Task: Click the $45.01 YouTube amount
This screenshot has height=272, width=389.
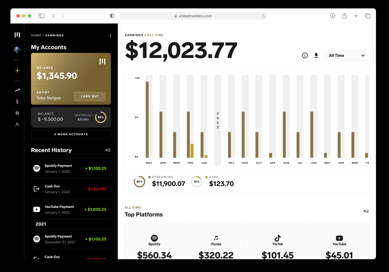Action: (339, 255)
